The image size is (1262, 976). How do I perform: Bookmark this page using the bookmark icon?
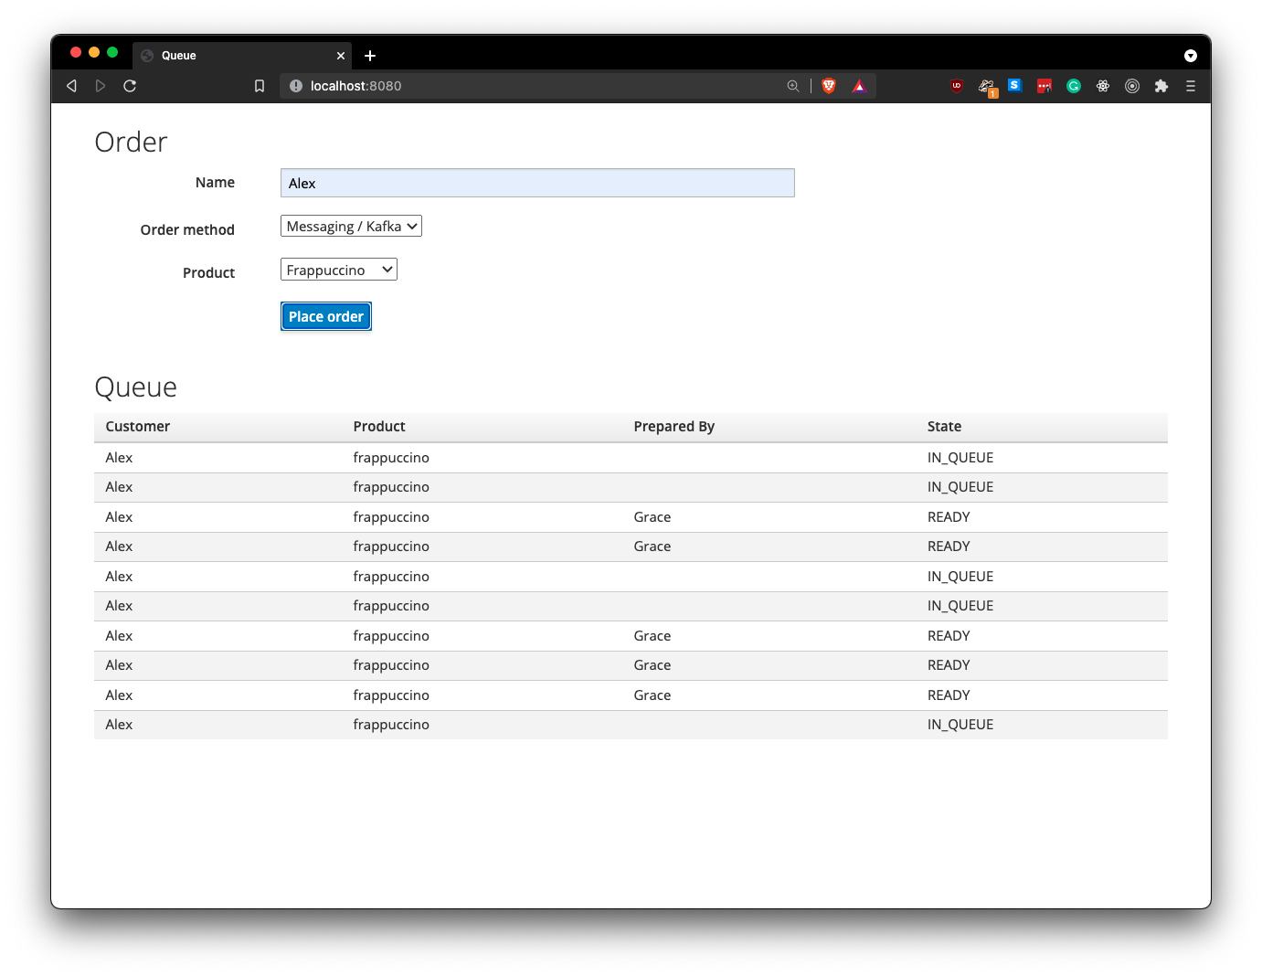260,86
